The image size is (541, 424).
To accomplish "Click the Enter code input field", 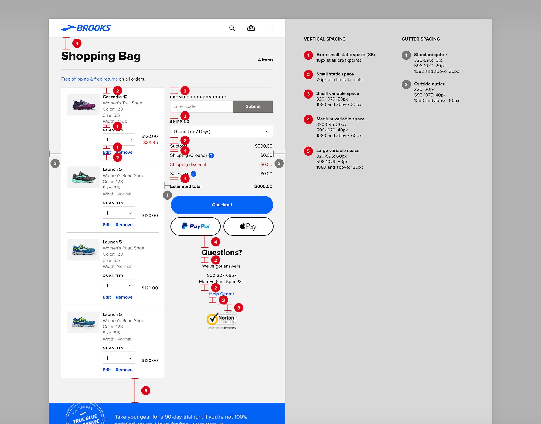I will pos(201,106).
